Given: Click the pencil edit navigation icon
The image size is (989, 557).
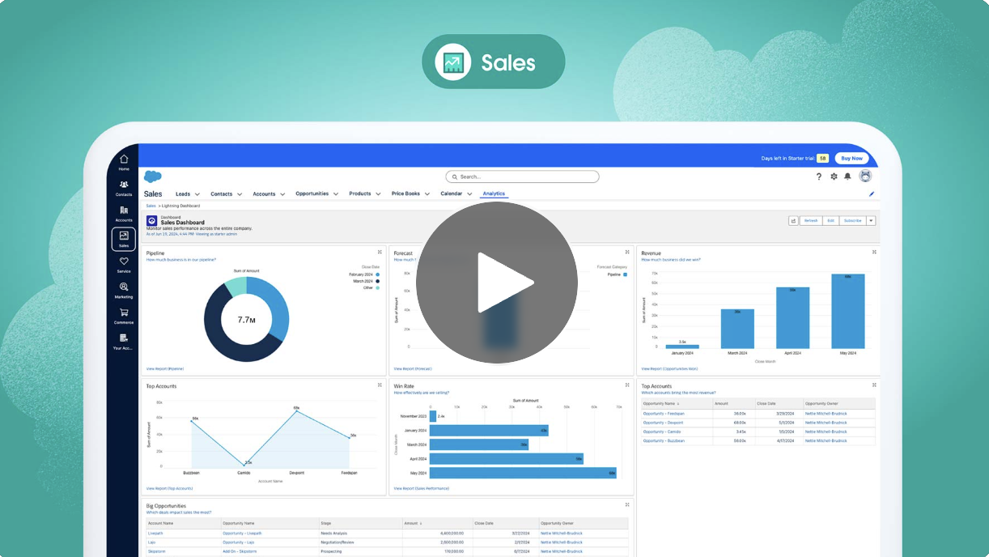Looking at the screenshot, I should point(872,194).
